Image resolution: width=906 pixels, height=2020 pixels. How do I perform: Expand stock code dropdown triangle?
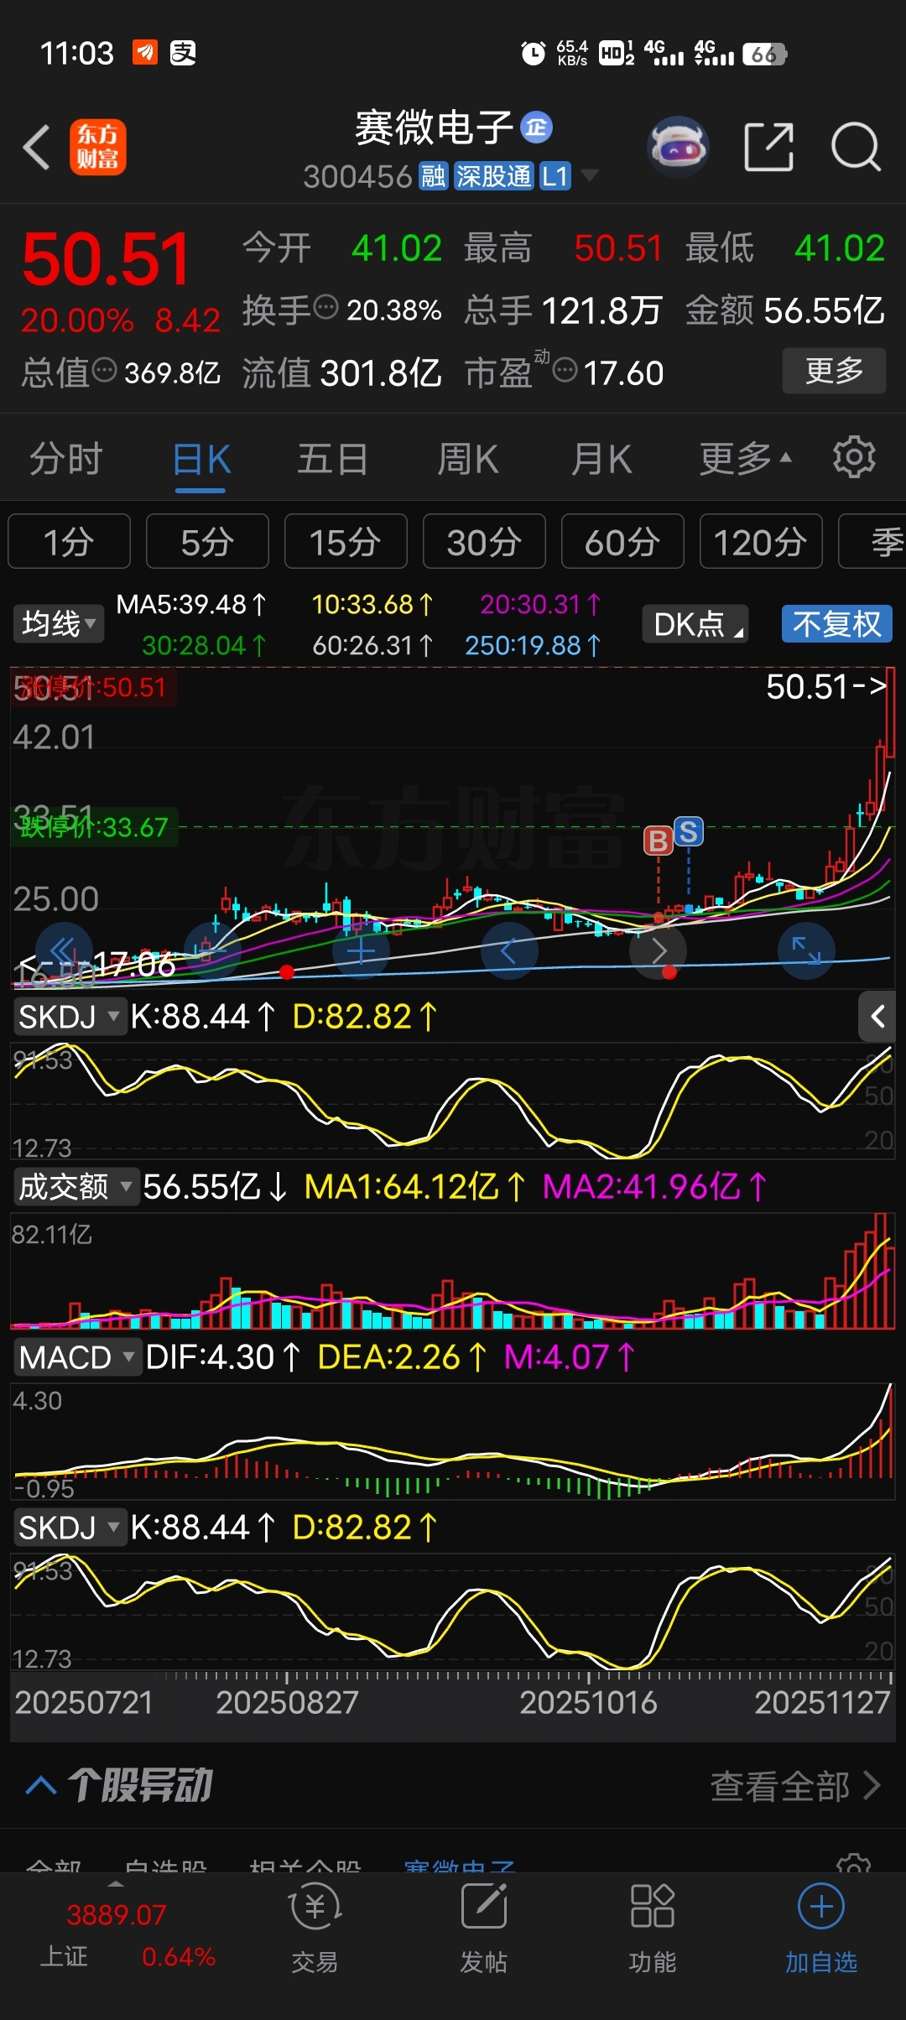tap(590, 175)
